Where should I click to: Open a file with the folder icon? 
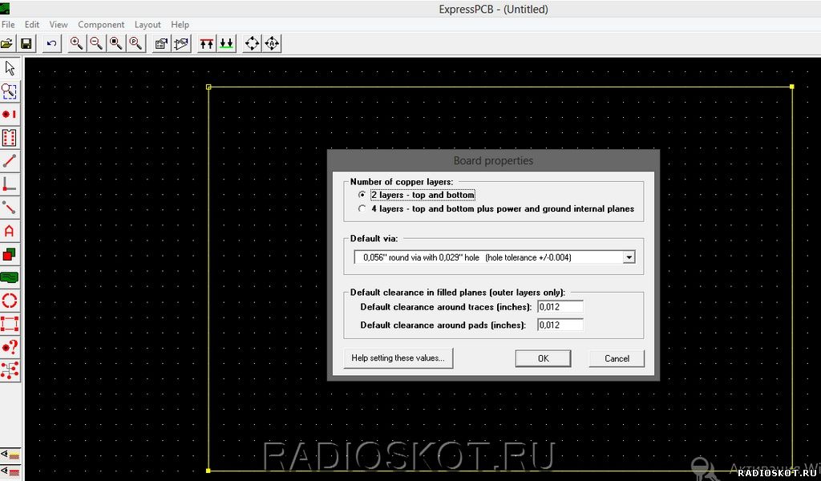click(x=6, y=43)
